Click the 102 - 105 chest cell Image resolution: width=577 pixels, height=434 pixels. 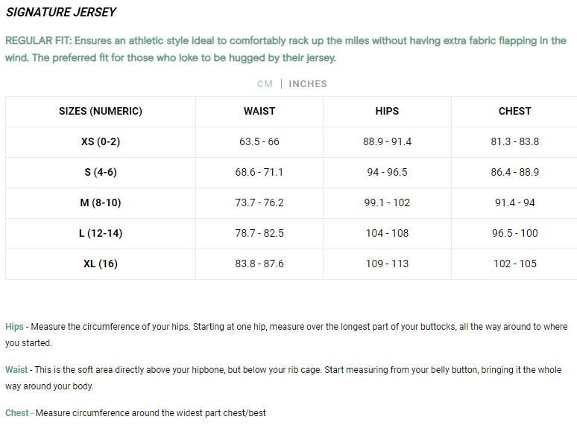(514, 264)
